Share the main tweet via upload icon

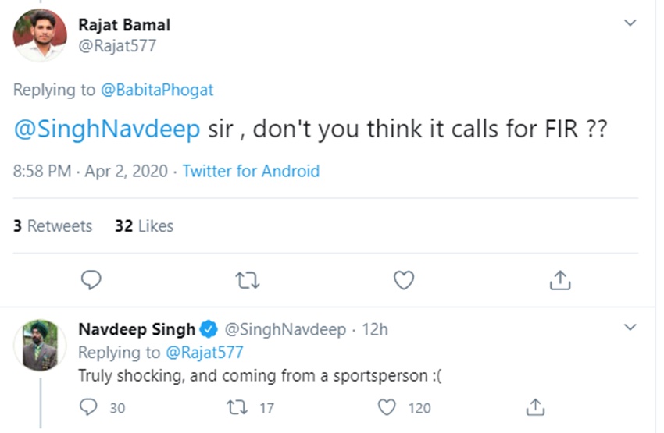click(x=559, y=280)
